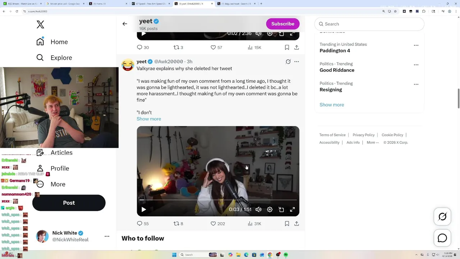Open Windows Start menu

[x=174, y=255]
